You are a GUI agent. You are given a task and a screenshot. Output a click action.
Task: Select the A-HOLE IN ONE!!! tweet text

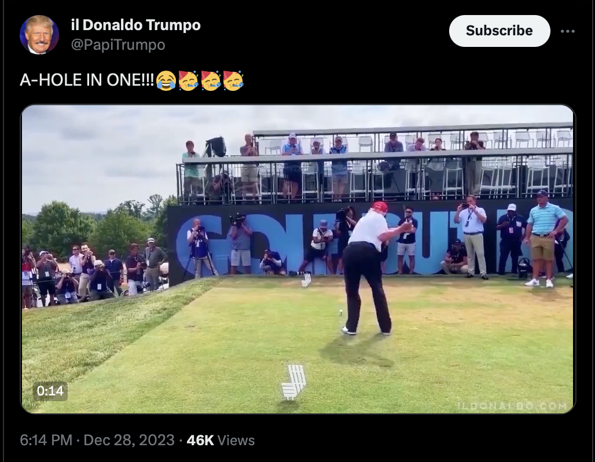point(87,80)
